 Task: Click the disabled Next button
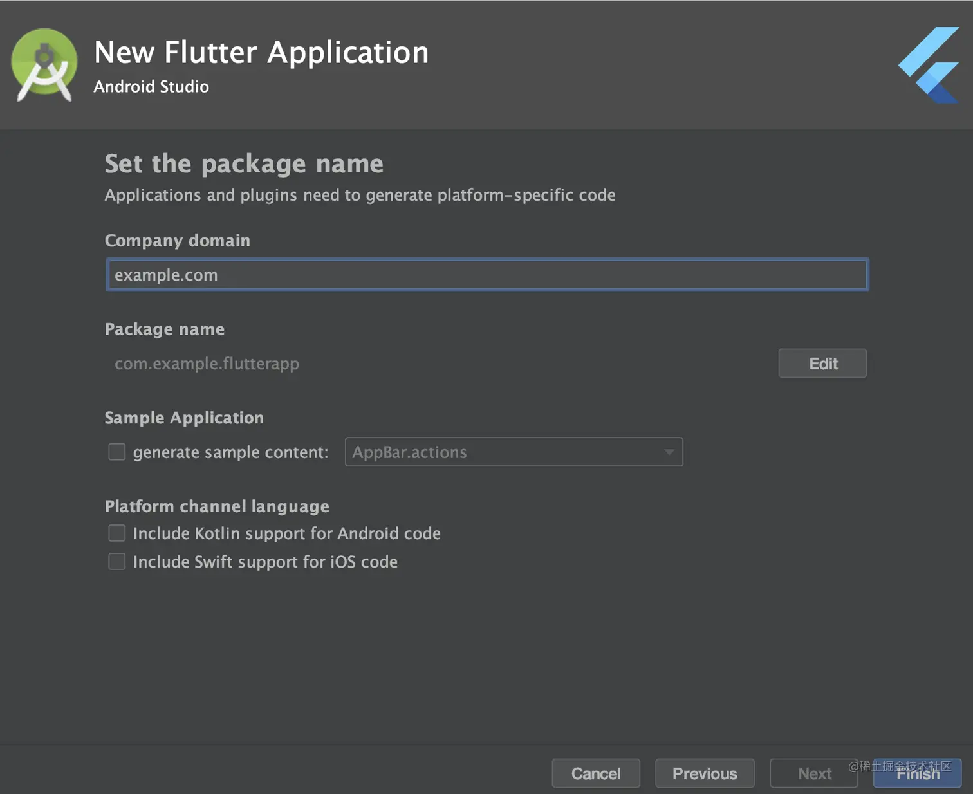[x=814, y=773]
